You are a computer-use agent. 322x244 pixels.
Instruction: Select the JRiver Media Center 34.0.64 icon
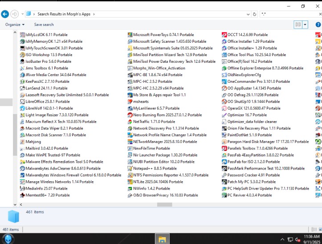[x=22, y=75]
